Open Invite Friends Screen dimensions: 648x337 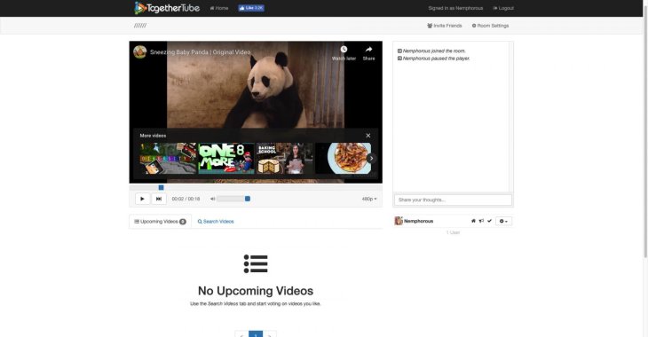click(x=444, y=26)
